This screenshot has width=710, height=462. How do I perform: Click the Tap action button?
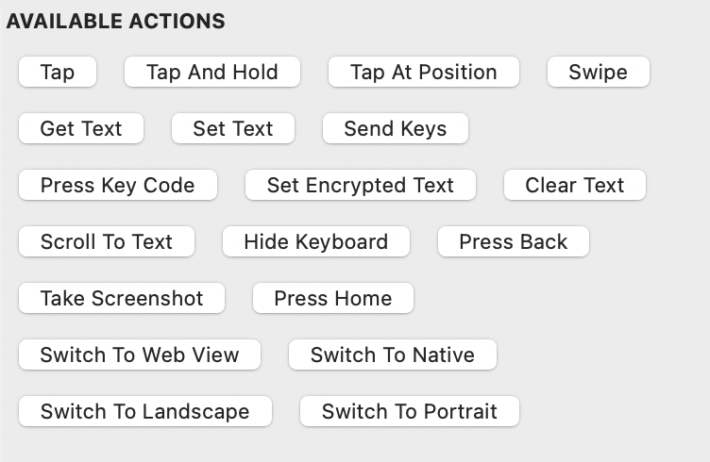(58, 73)
